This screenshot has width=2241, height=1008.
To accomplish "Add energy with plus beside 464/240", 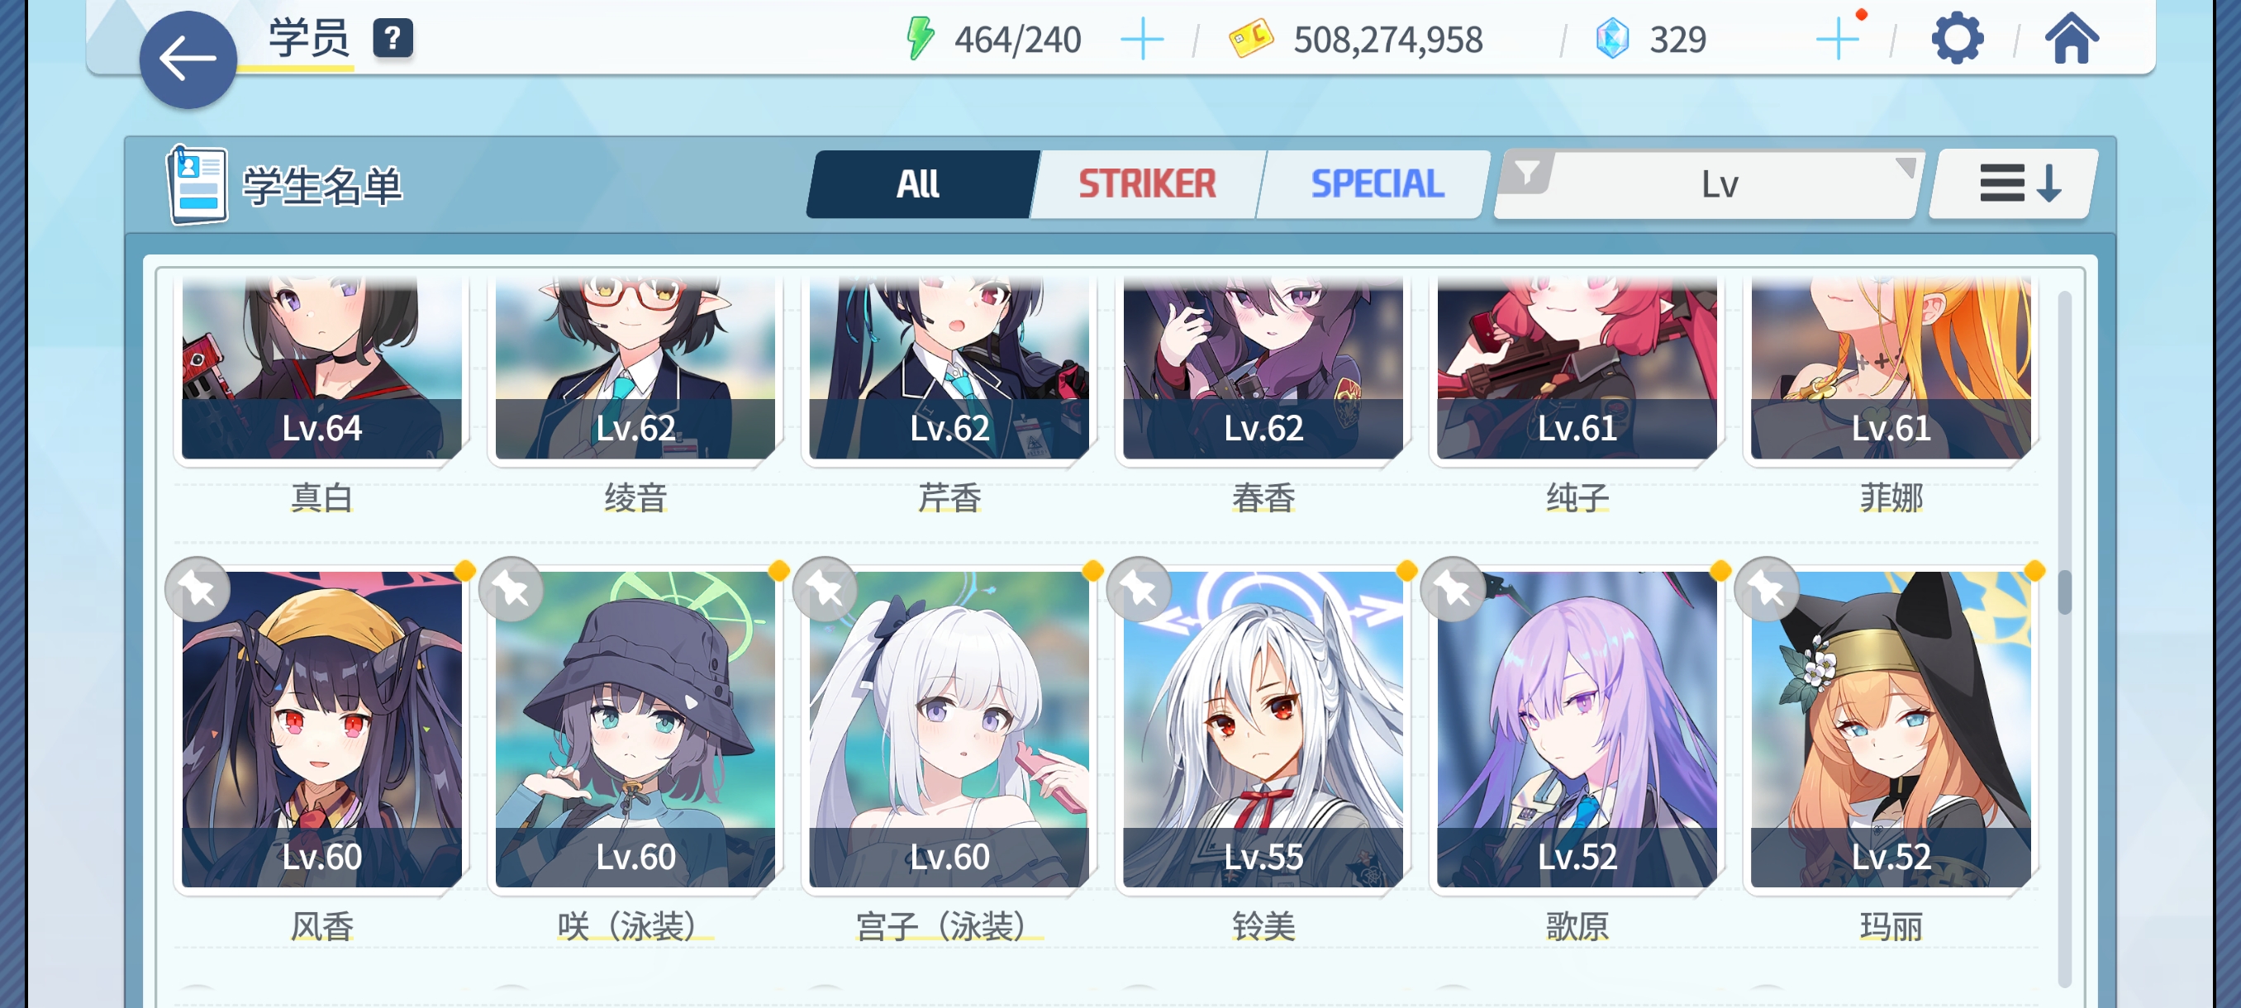I will (x=1141, y=40).
